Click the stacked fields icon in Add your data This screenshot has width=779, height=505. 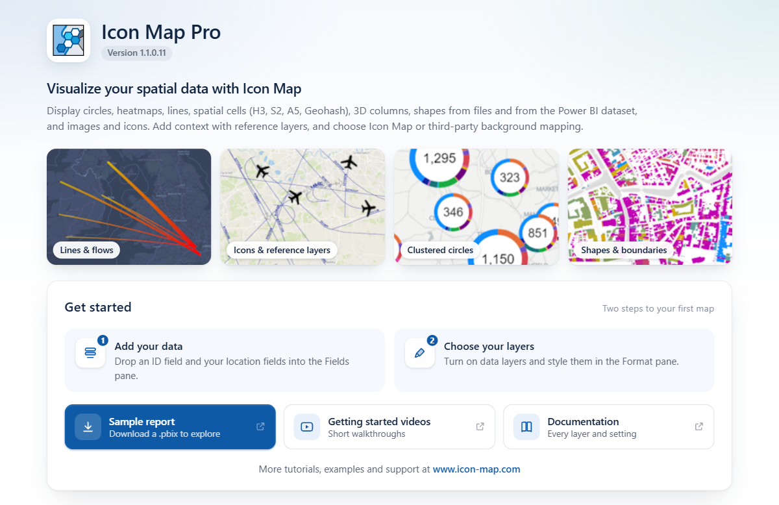pyautogui.click(x=90, y=353)
